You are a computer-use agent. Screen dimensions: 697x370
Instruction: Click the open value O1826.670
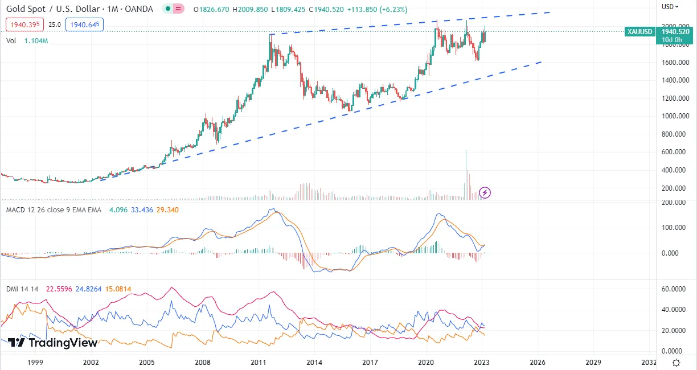coord(211,10)
